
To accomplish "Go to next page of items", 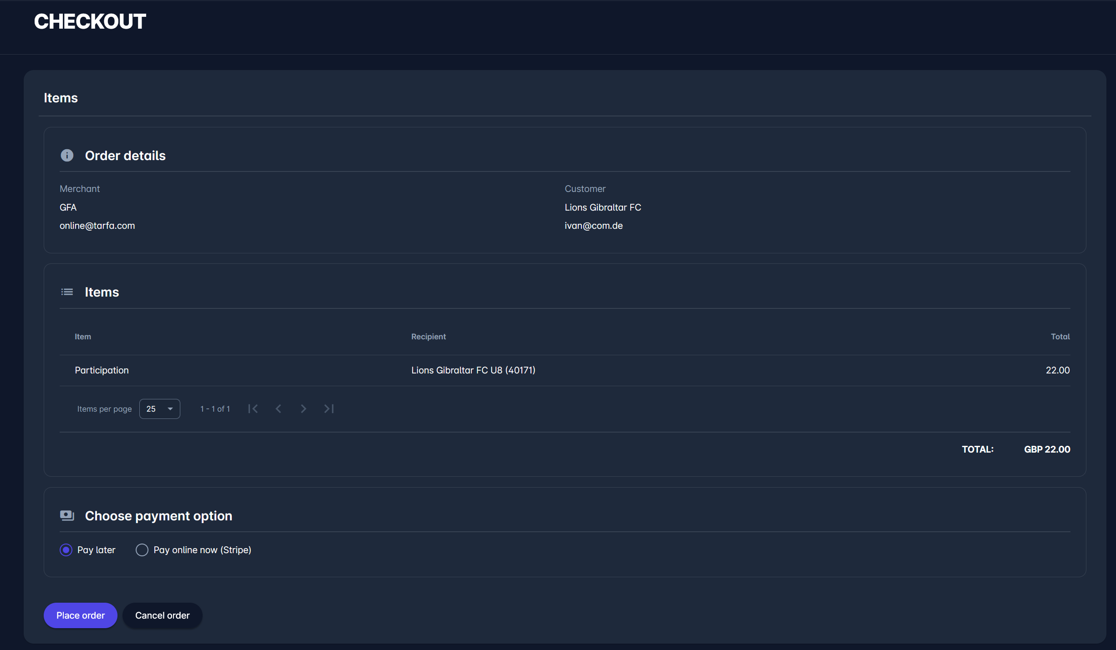I will pos(303,409).
